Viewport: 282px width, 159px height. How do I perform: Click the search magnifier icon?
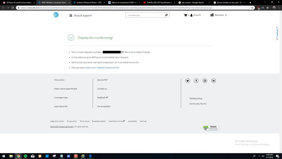[x=166, y=15]
